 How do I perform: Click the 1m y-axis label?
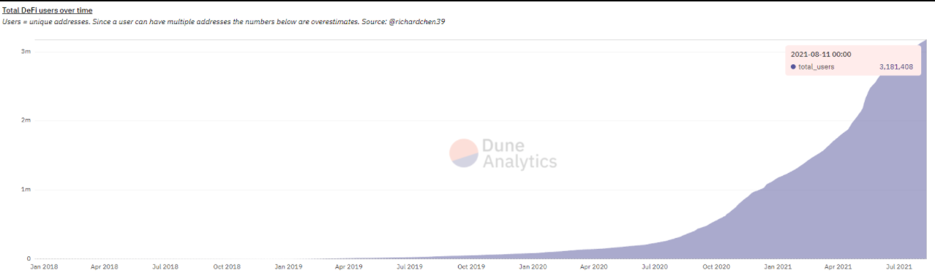click(x=26, y=190)
